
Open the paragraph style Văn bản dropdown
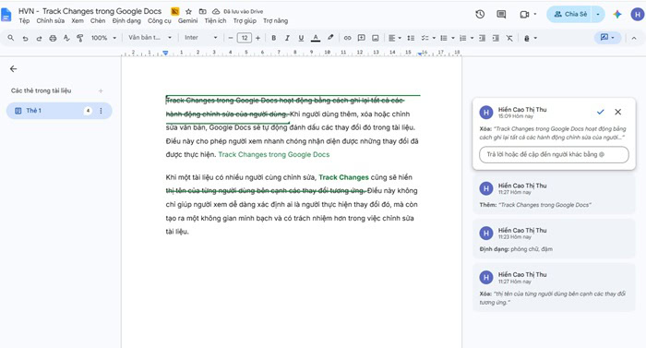(x=150, y=38)
